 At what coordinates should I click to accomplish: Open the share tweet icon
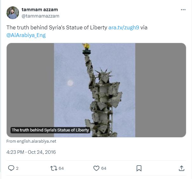click(x=182, y=168)
